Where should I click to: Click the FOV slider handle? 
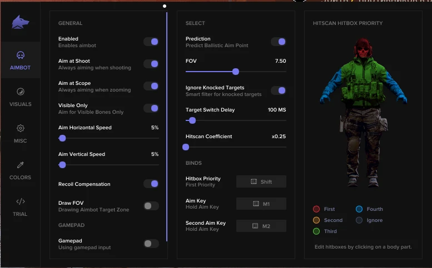(236, 72)
